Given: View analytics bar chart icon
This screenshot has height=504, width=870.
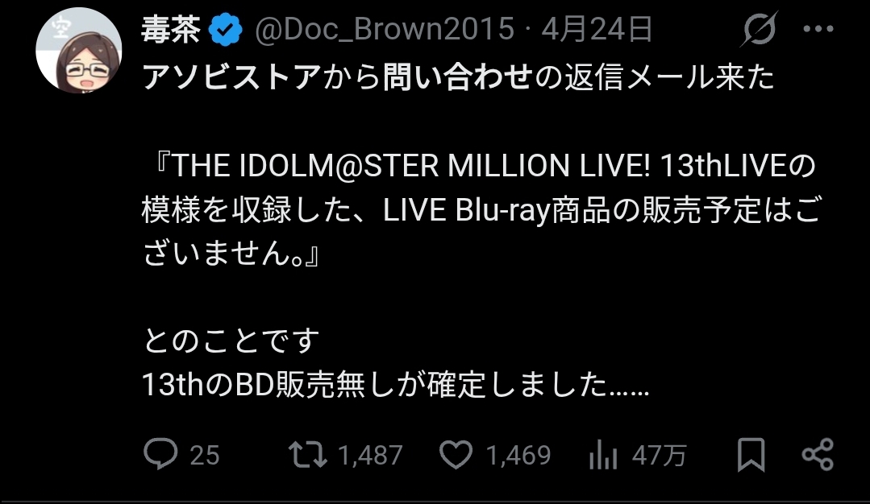Looking at the screenshot, I should point(602,455).
